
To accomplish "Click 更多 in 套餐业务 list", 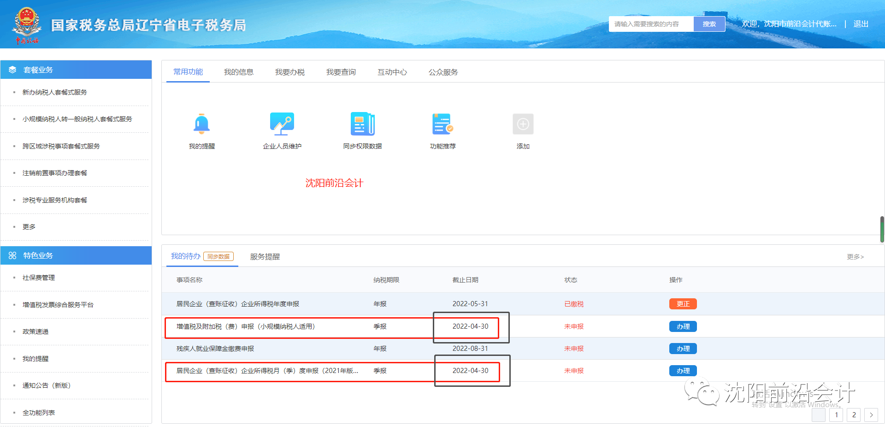I will [x=29, y=227].
